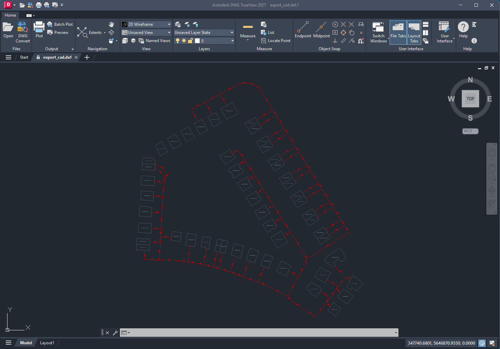Open the DWG Convert tool
Image resolution: width=500 pixels, height=349 pixels.
coord(23,32)
